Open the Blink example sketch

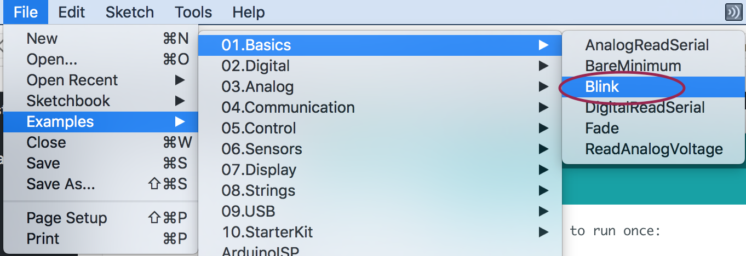(x=602, y=87)
